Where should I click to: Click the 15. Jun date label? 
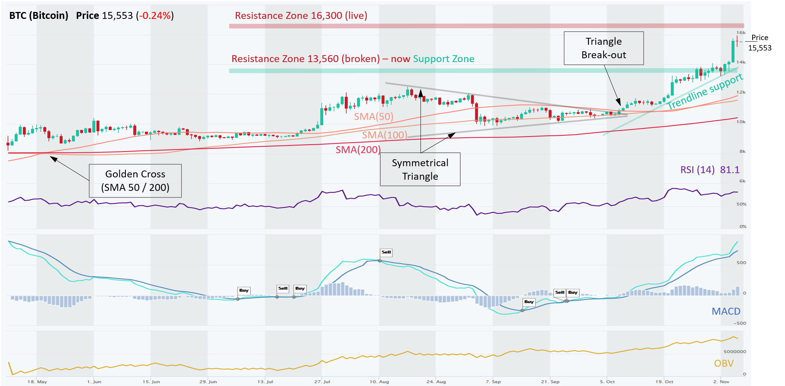(x=151, y=381)
